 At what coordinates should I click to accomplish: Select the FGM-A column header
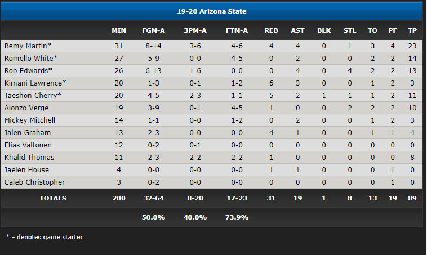153,30
